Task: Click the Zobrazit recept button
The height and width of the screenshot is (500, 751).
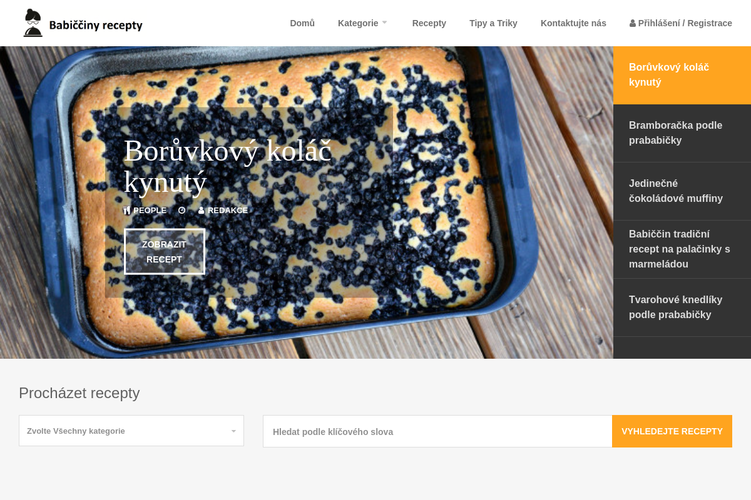Action: pos(165,251)
